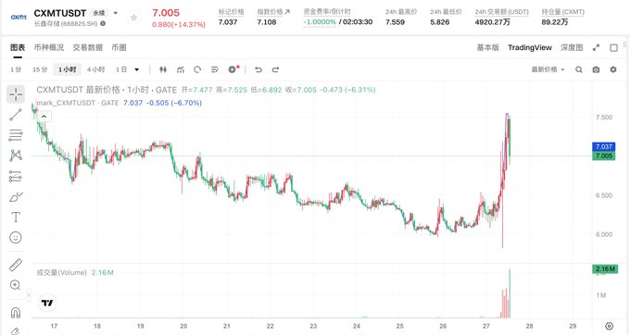This screenshot has width=630, height=335.
Task: Select the pattern drawing tool
Action: pos(16,155)
